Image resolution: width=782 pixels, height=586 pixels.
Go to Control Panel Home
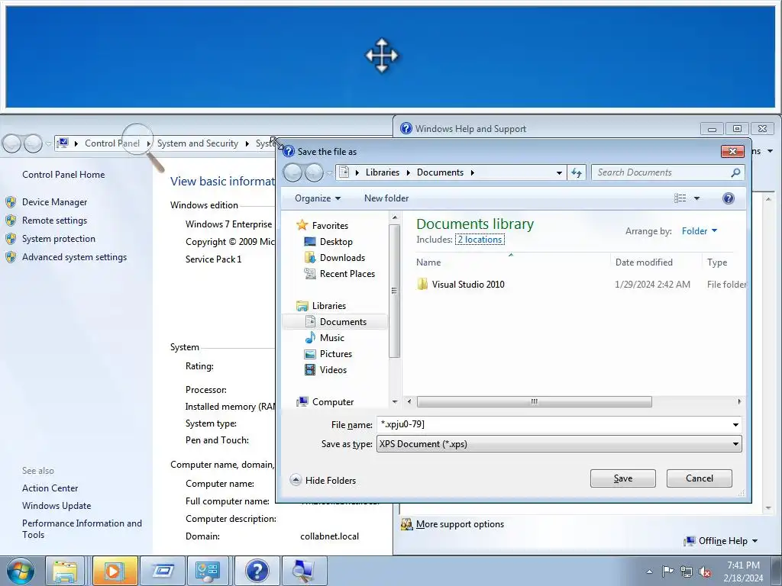click(x=63, y=175)
